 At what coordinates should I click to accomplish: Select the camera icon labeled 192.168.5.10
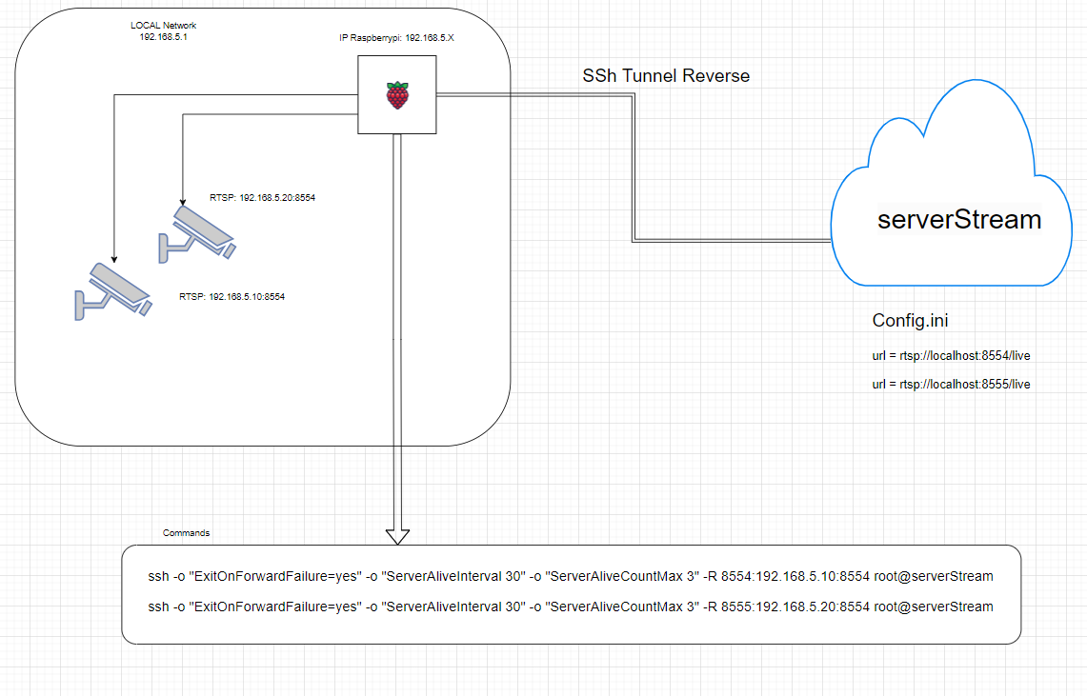[111, 289]
